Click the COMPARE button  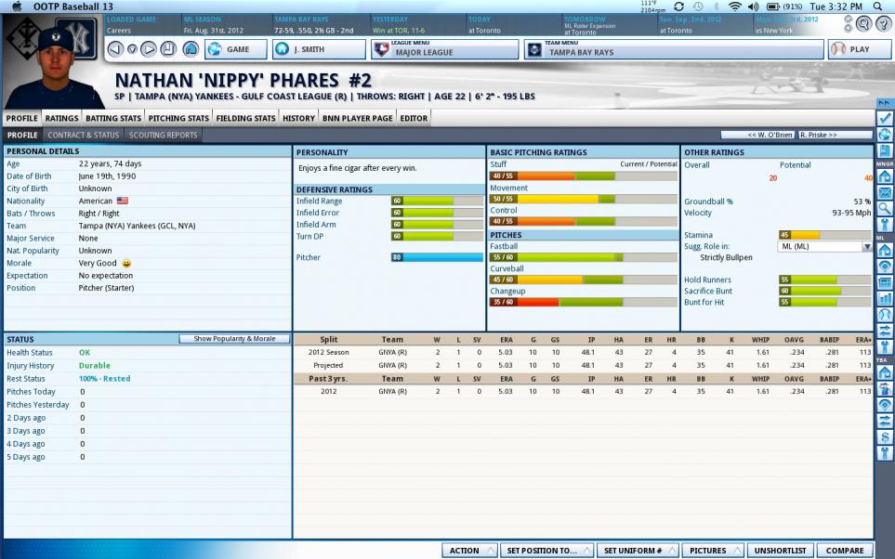[845, 551]
